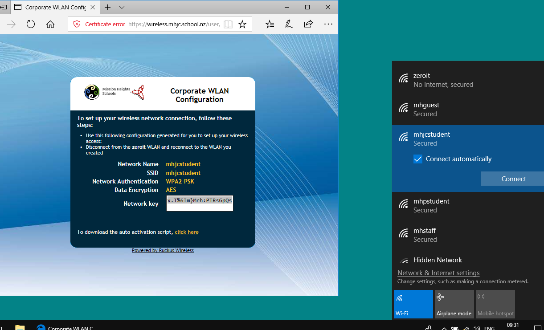Open Network & Internet settings link

(438, 273)
